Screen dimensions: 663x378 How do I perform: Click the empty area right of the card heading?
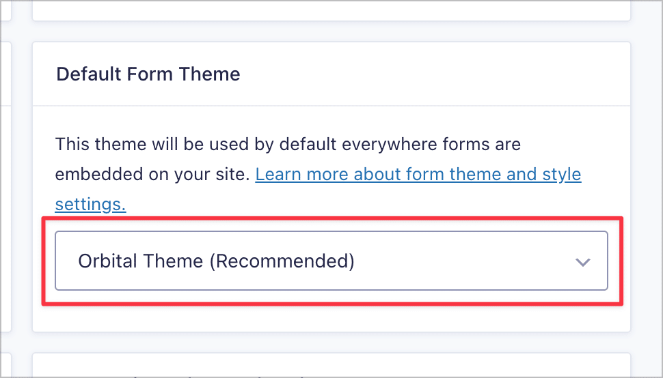431,74
